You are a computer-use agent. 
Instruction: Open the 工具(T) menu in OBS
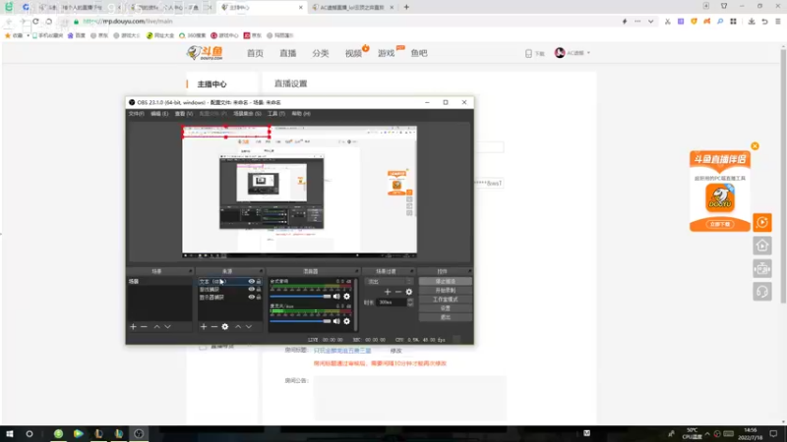[x=276, y=114]
